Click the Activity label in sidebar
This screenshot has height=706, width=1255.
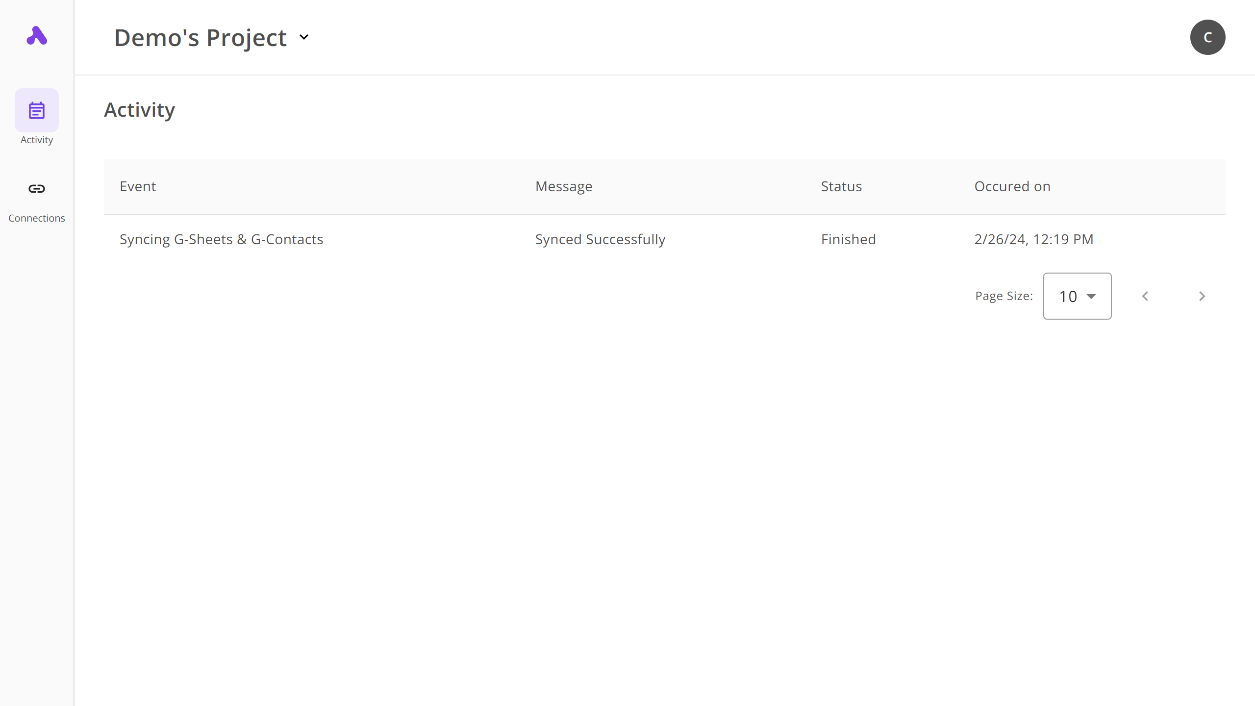pos(37,140)
